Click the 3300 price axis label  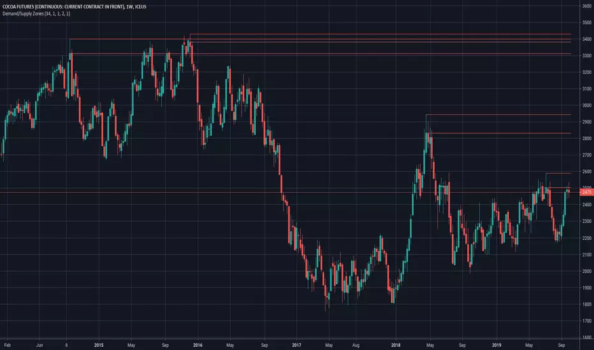586,55
